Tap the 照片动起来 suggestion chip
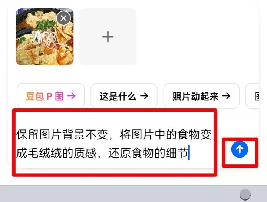Screen dimensions: 267x202 coord(201,96)
